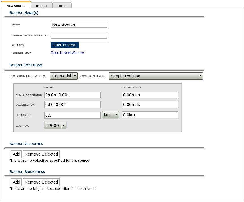
Task: Select the New Source tab
Action: point(16,6)
